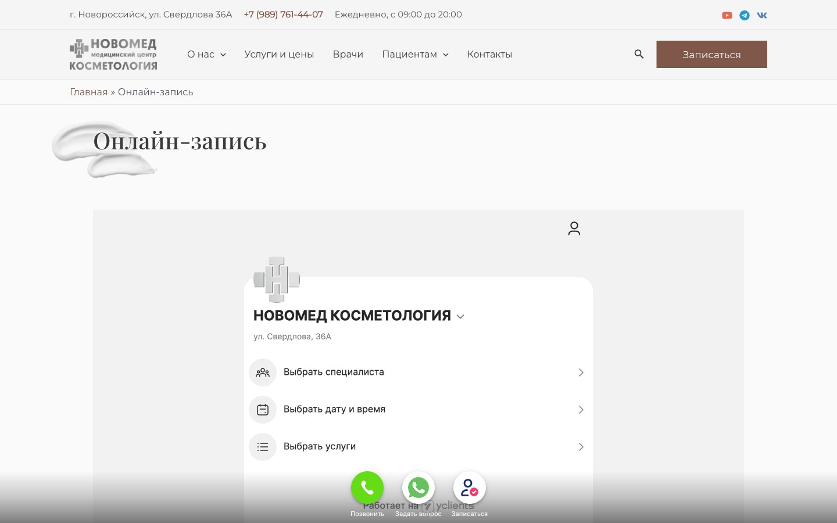837x523 pixels.
Task: Expand the Пациентам menu
Action: tap(415, 54)
